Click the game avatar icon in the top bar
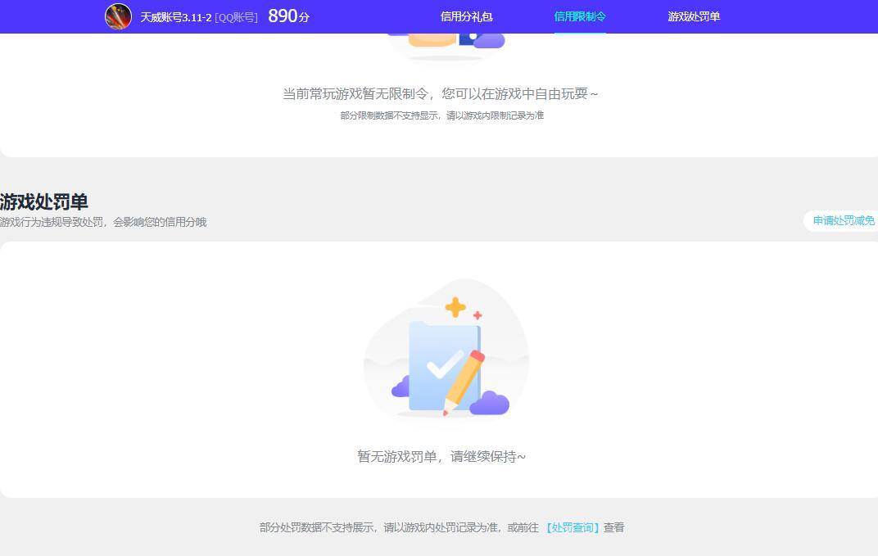 117,16
